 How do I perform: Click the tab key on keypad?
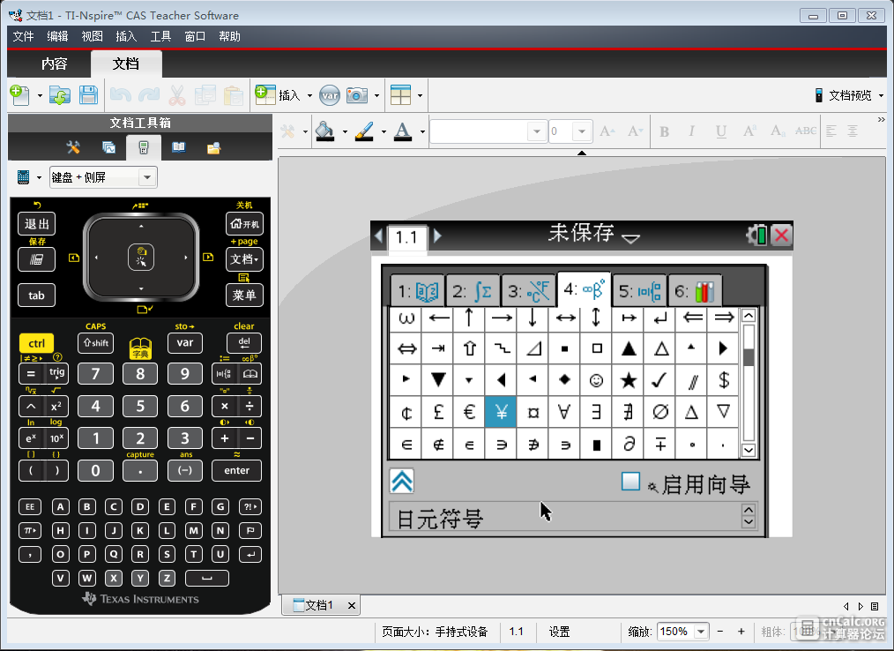(36, 295)
